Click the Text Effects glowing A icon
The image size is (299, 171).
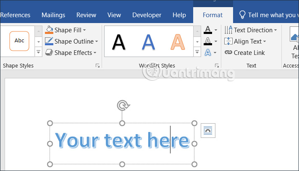coord(208,52)
